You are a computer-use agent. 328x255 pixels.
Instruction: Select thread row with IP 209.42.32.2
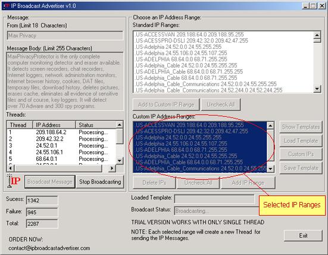61,139
